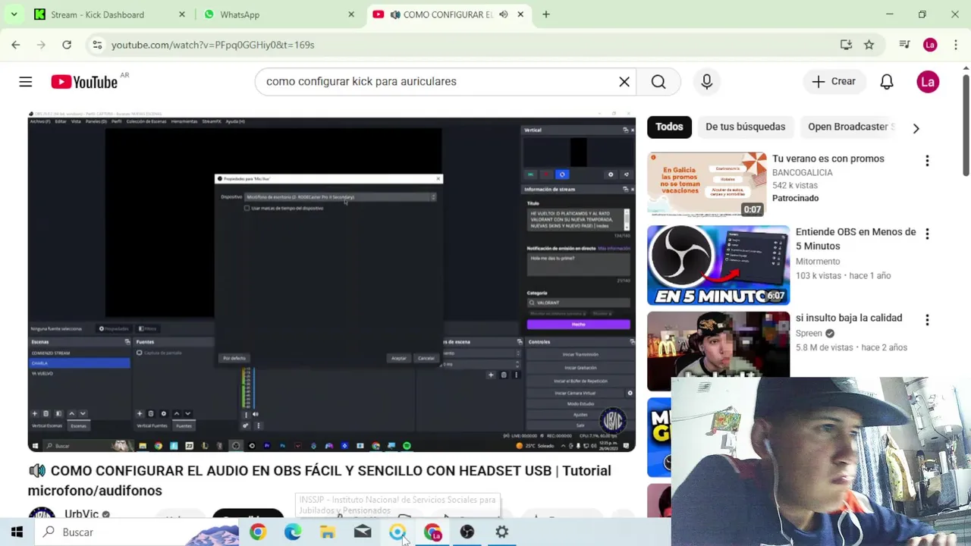Open options menu for Entiende OBS video

pyautogui.click(x=927, y=234)
